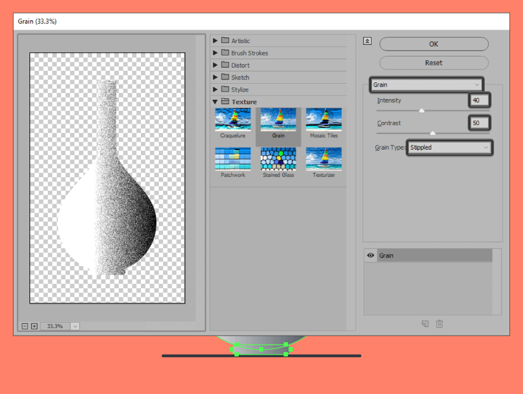Click the Stylize category label
Image resolution: width=523 pixels, height=394 pixels.
coord(240,90)
